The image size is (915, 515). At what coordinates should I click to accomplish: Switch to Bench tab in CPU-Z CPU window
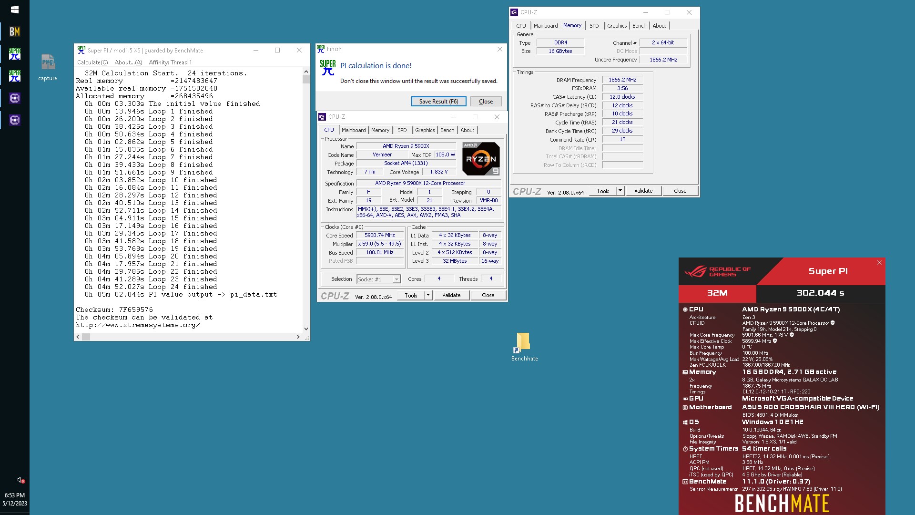click(447, 130)
